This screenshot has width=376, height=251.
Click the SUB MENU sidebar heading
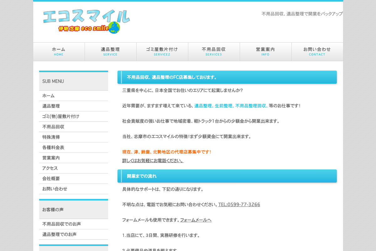74,81
